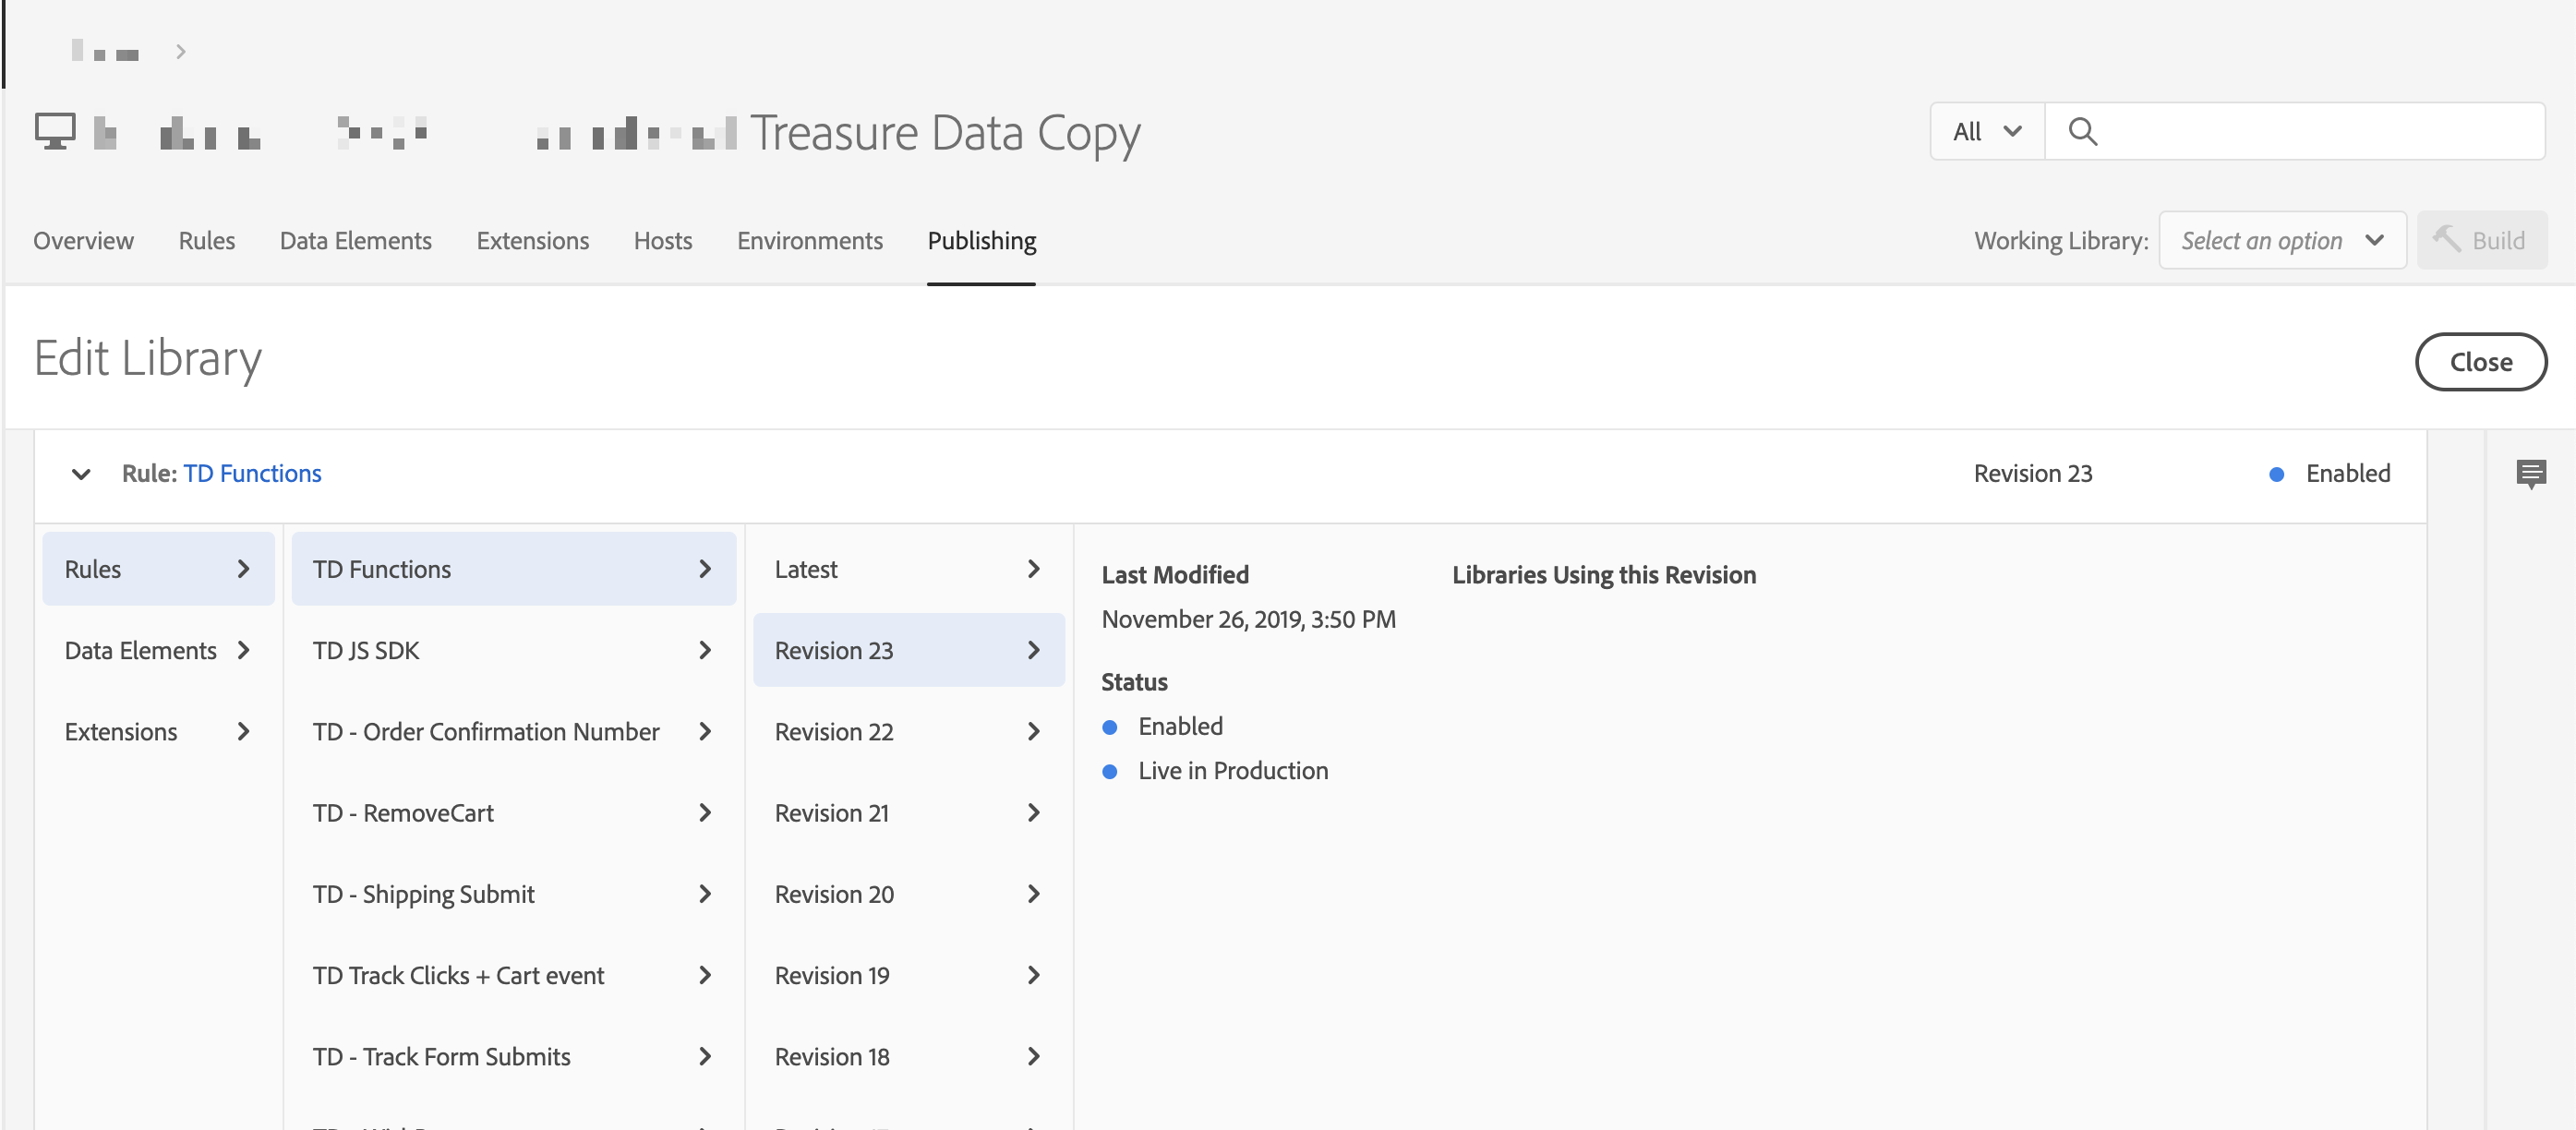This screenshot has width=2576, height=1130.
Task: Open the All search filter dropdown
Action: (1986, 131)
